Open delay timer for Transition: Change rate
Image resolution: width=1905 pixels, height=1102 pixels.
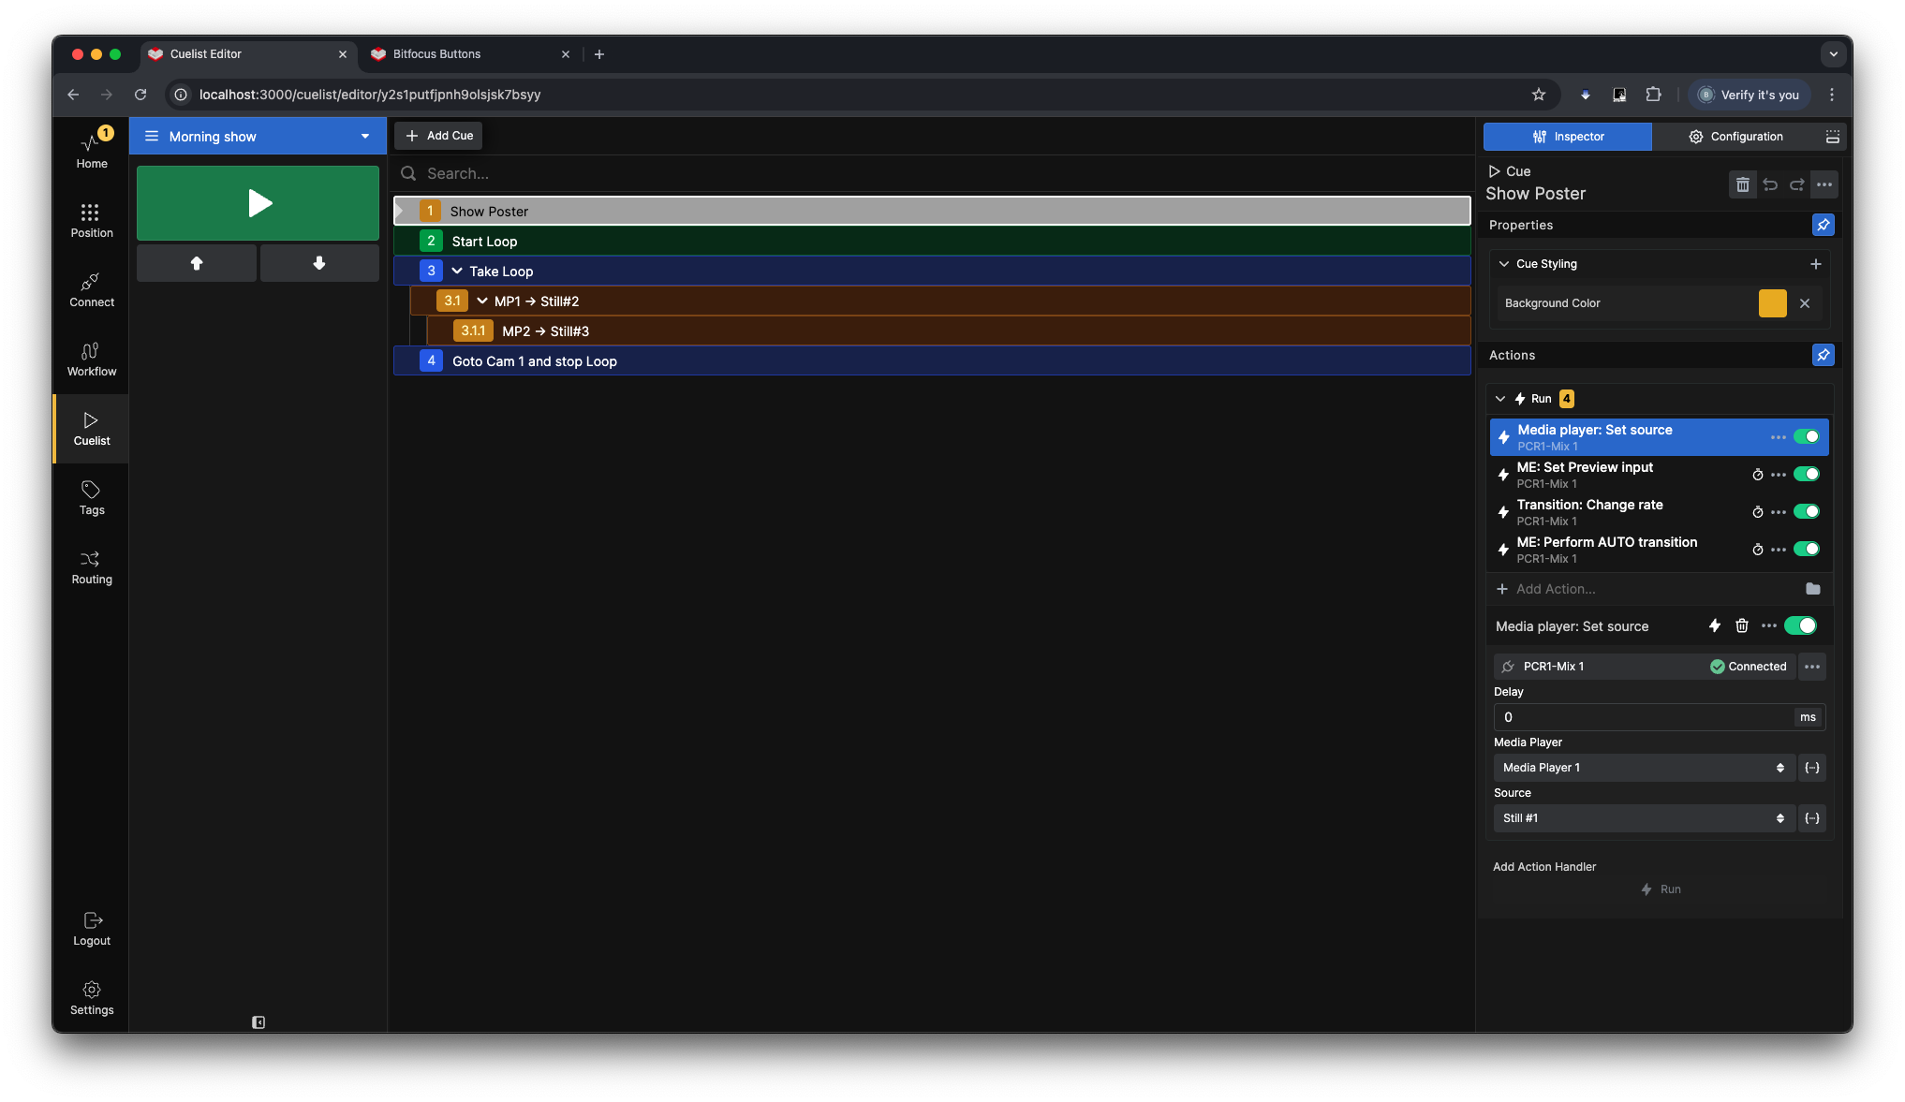(1757, 512)
